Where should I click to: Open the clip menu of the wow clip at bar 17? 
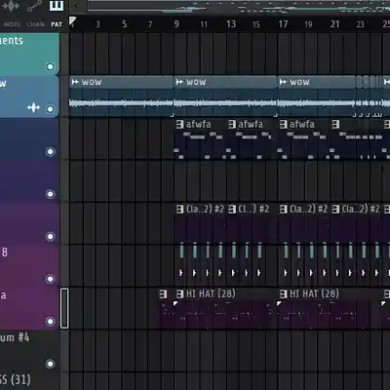pos(283,82)
